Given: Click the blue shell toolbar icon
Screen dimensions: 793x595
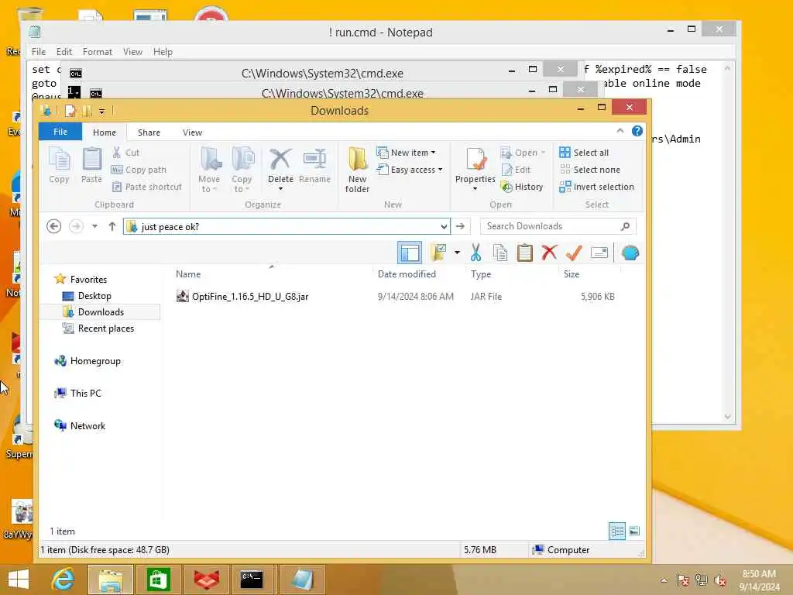Looking at the screenshot, I should (630, 253).
